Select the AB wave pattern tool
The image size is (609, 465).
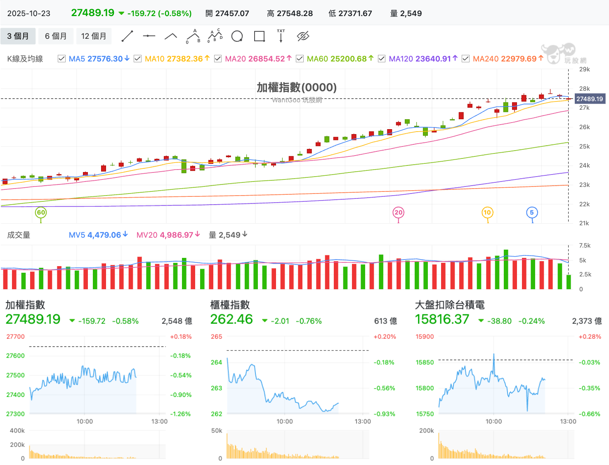(193, 36)
